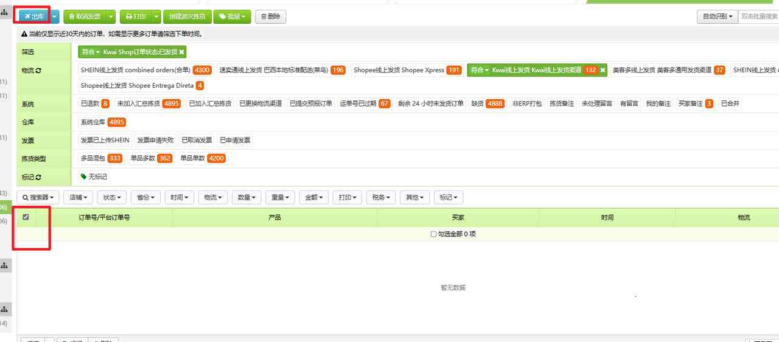Filter by 我的备注
The width and height of the screenshot is (779, 342).
(658, 103)
